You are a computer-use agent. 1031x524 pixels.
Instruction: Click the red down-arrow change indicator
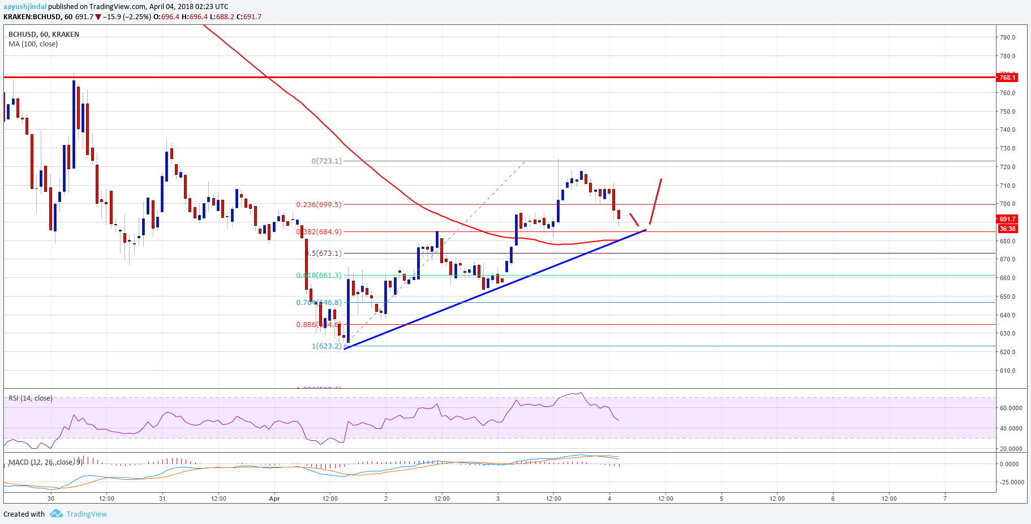coord(98,17)
